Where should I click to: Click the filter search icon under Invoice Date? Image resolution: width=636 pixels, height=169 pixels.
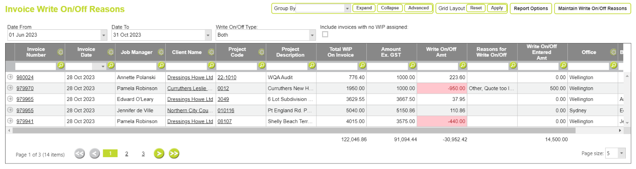pyautogui.click(x=111, y=66)
